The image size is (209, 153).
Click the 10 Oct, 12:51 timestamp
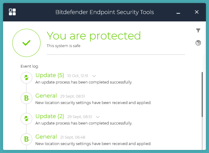tap(78, 76)
